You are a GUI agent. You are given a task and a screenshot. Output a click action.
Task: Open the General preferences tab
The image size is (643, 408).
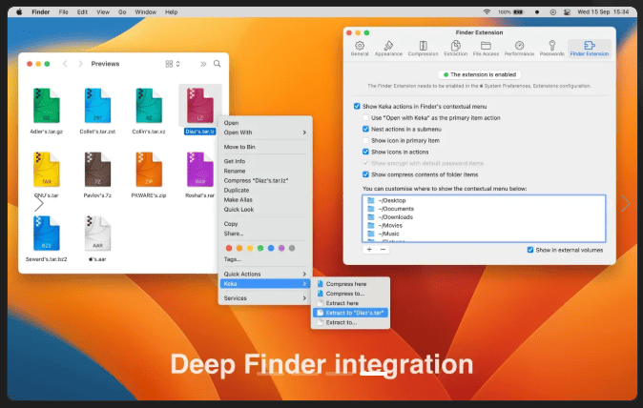pyautogui.click(x=360, y=49)
